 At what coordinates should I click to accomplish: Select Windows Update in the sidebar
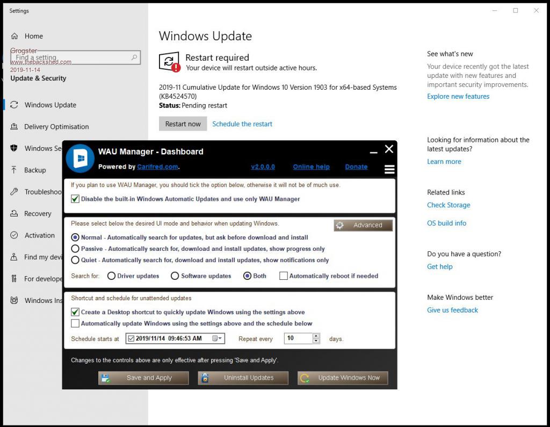50,105
